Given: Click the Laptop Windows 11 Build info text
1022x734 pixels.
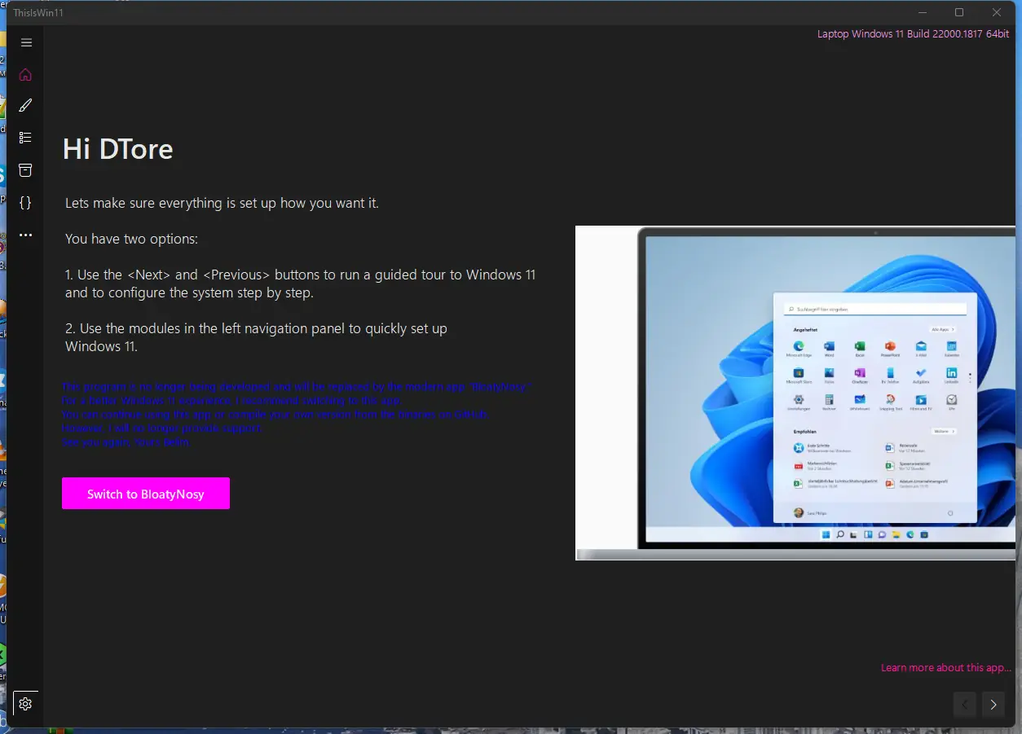Looking at the screenshot, I should (x=913, y=34).
